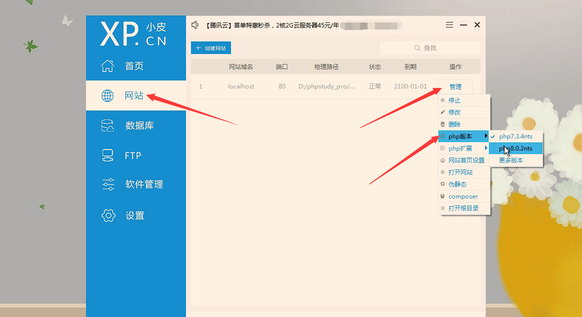Click the 操作 column header
The width and height of the screenshot is (582, 317).
(x=455, y=67)
